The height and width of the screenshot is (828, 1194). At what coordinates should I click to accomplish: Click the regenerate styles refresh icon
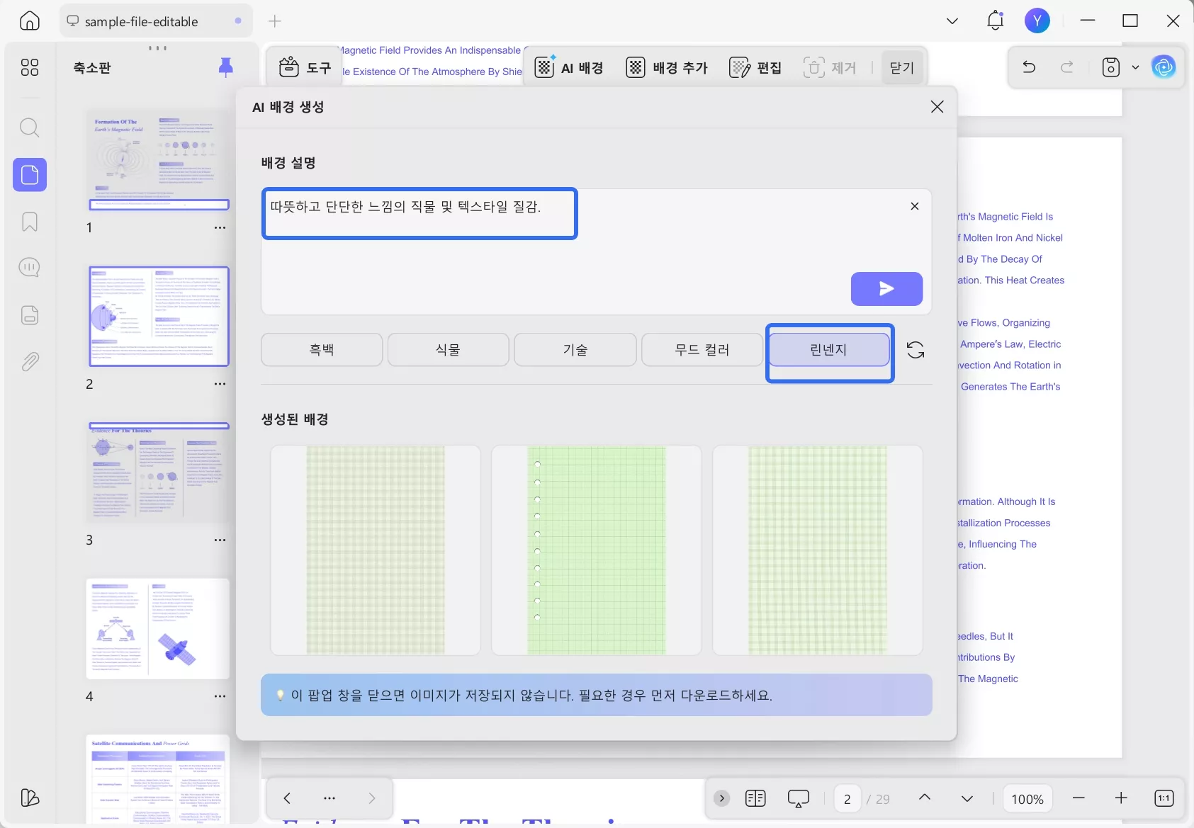click(915, 349)
